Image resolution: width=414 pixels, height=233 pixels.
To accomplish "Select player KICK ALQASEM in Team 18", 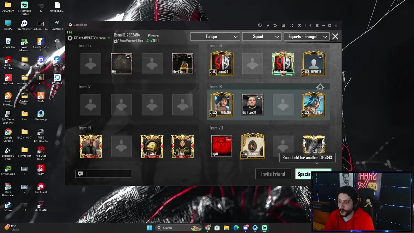I will (222, 105).
